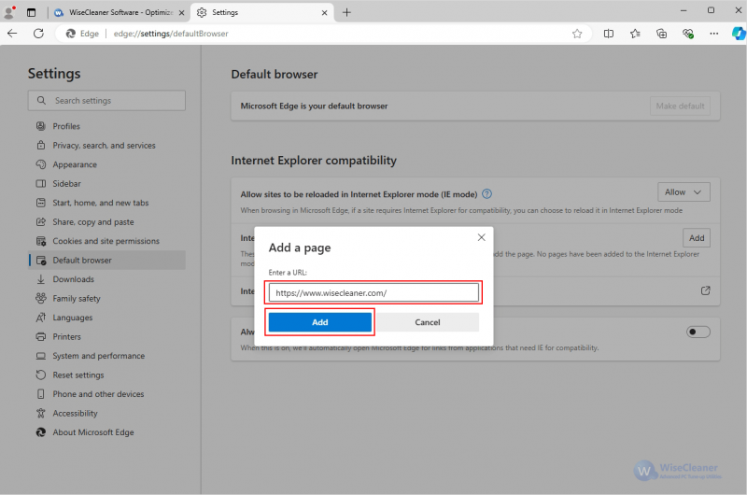Open Downloads settings
Image resolution: width=747 pixels, height=495 pixels.
click(106, 279)
